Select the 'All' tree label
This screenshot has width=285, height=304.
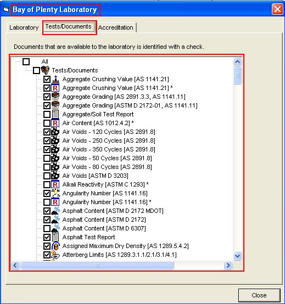[x=45, y=61]
